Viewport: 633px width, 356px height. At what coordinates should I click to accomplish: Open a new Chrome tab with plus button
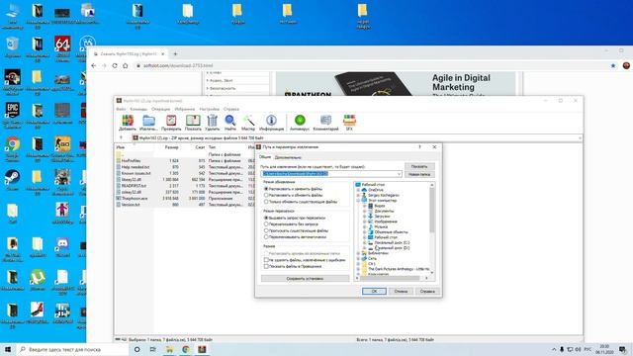(x=175, y=53)
